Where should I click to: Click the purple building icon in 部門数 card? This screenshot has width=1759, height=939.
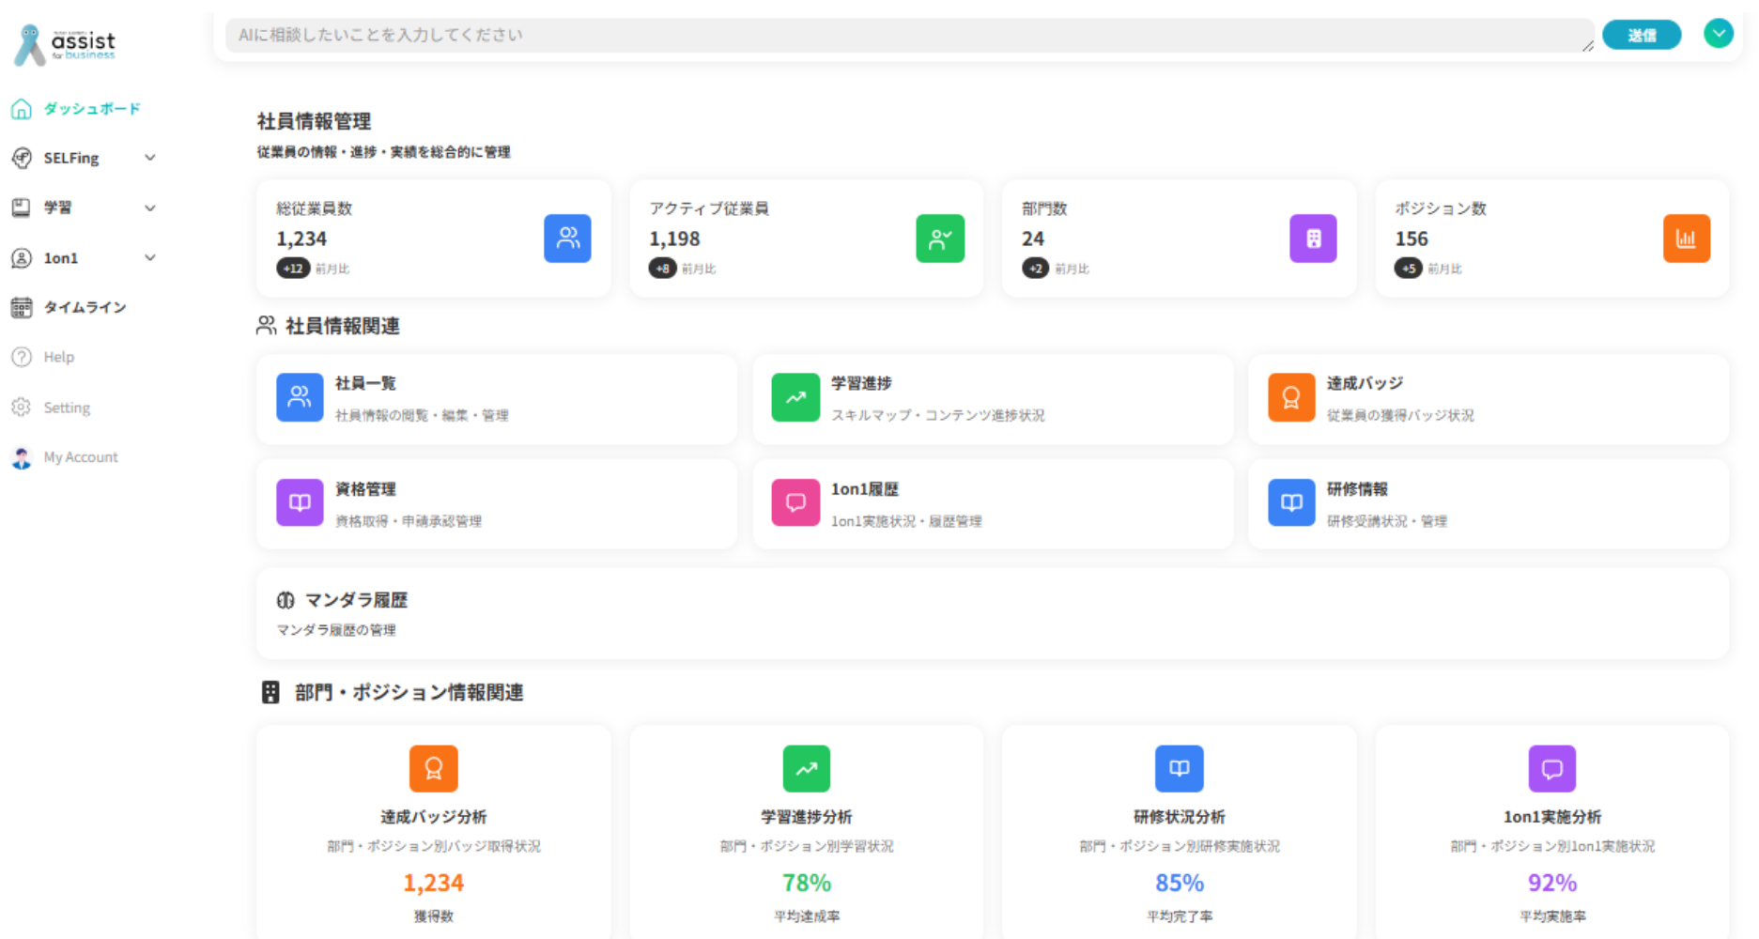tap(1313, 238)
